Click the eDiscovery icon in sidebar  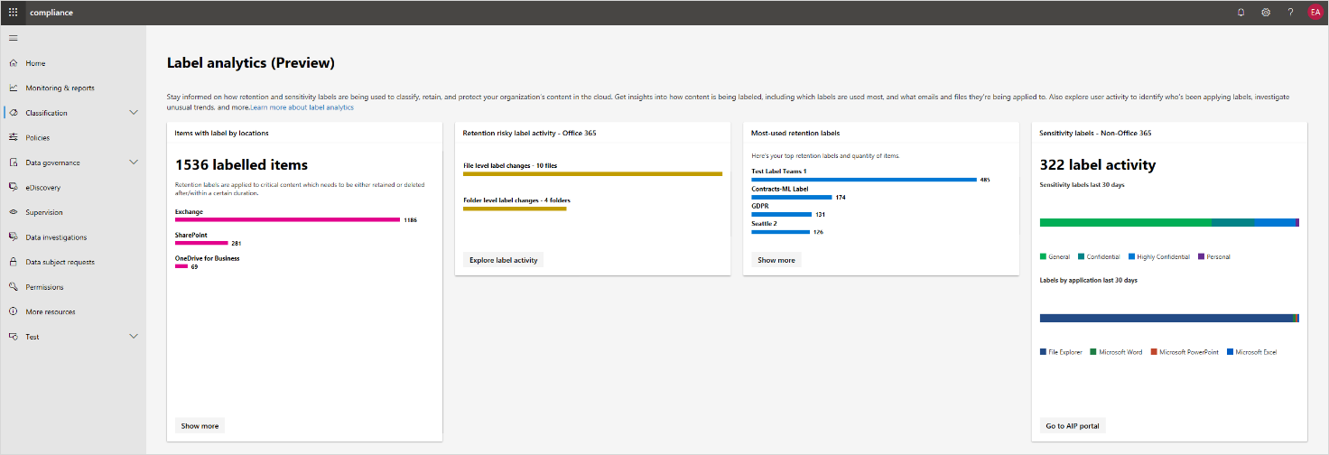[13, 188]
